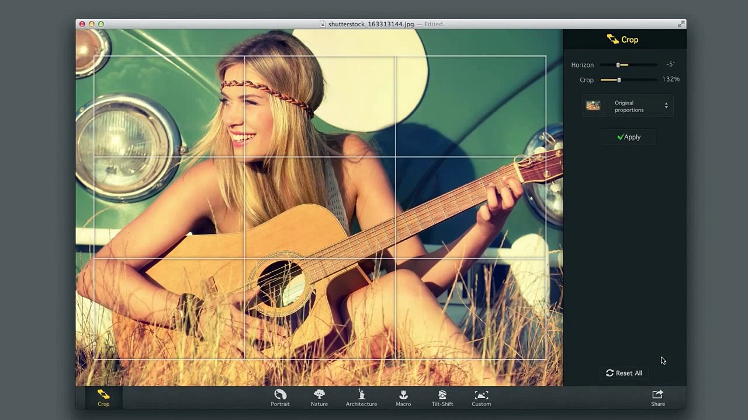Open the Original proportions dropdown
Viewport: 748px width, 420px height.
click(628, 106)
